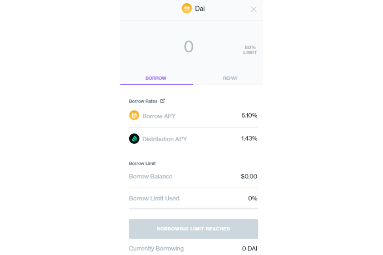Image resolution: width=383 pixels, height=255 pixels.
Task: Click the Currently Borrowing 0 DAI amount
Action: coord(250,249)
